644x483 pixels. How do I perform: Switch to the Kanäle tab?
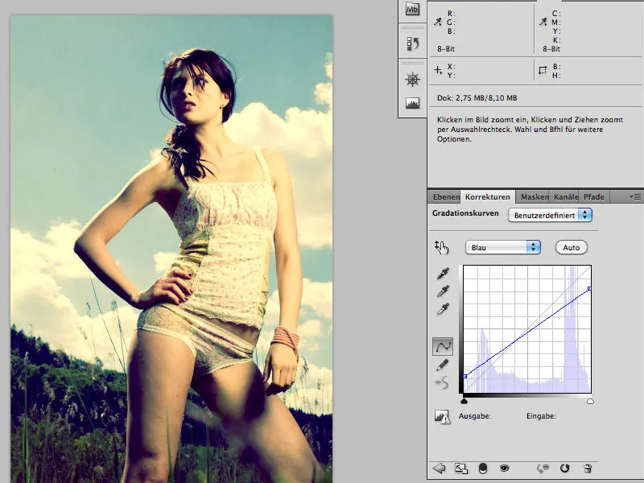(565, 196)
